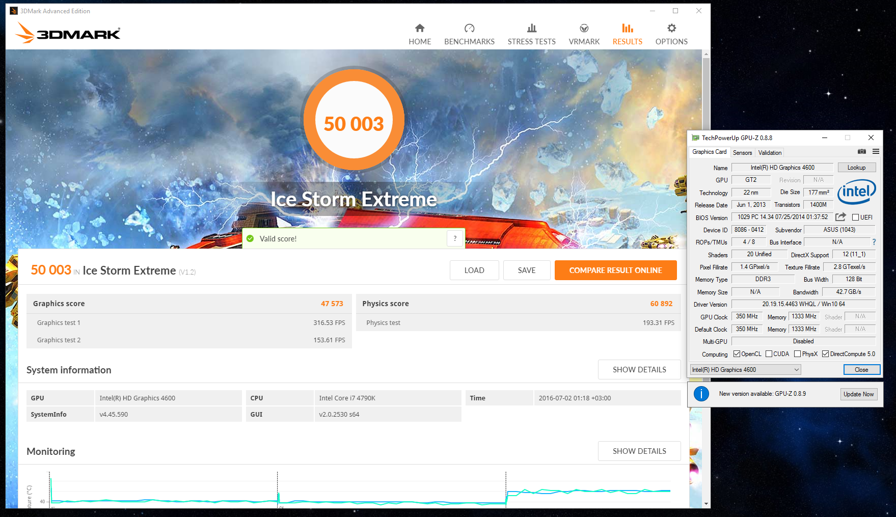This screenshot has width=896, height=517.
Task: Toggle the UEFI checkbox in GPU-Z
Action: [856, 217]
